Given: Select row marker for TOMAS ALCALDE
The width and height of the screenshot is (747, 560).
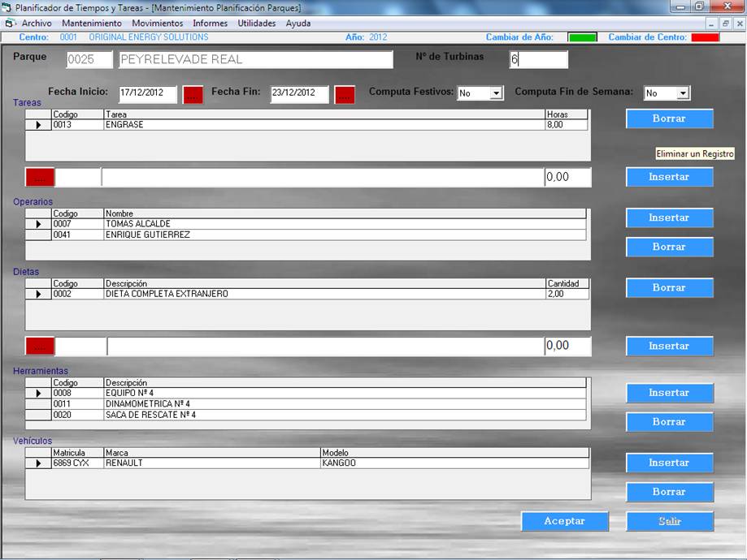Looking at the screenshot, I should pos(38,224).
